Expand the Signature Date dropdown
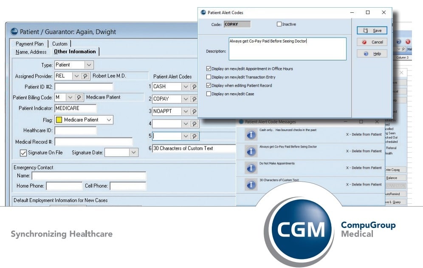423x268 pixels. [x=134, y=152]
